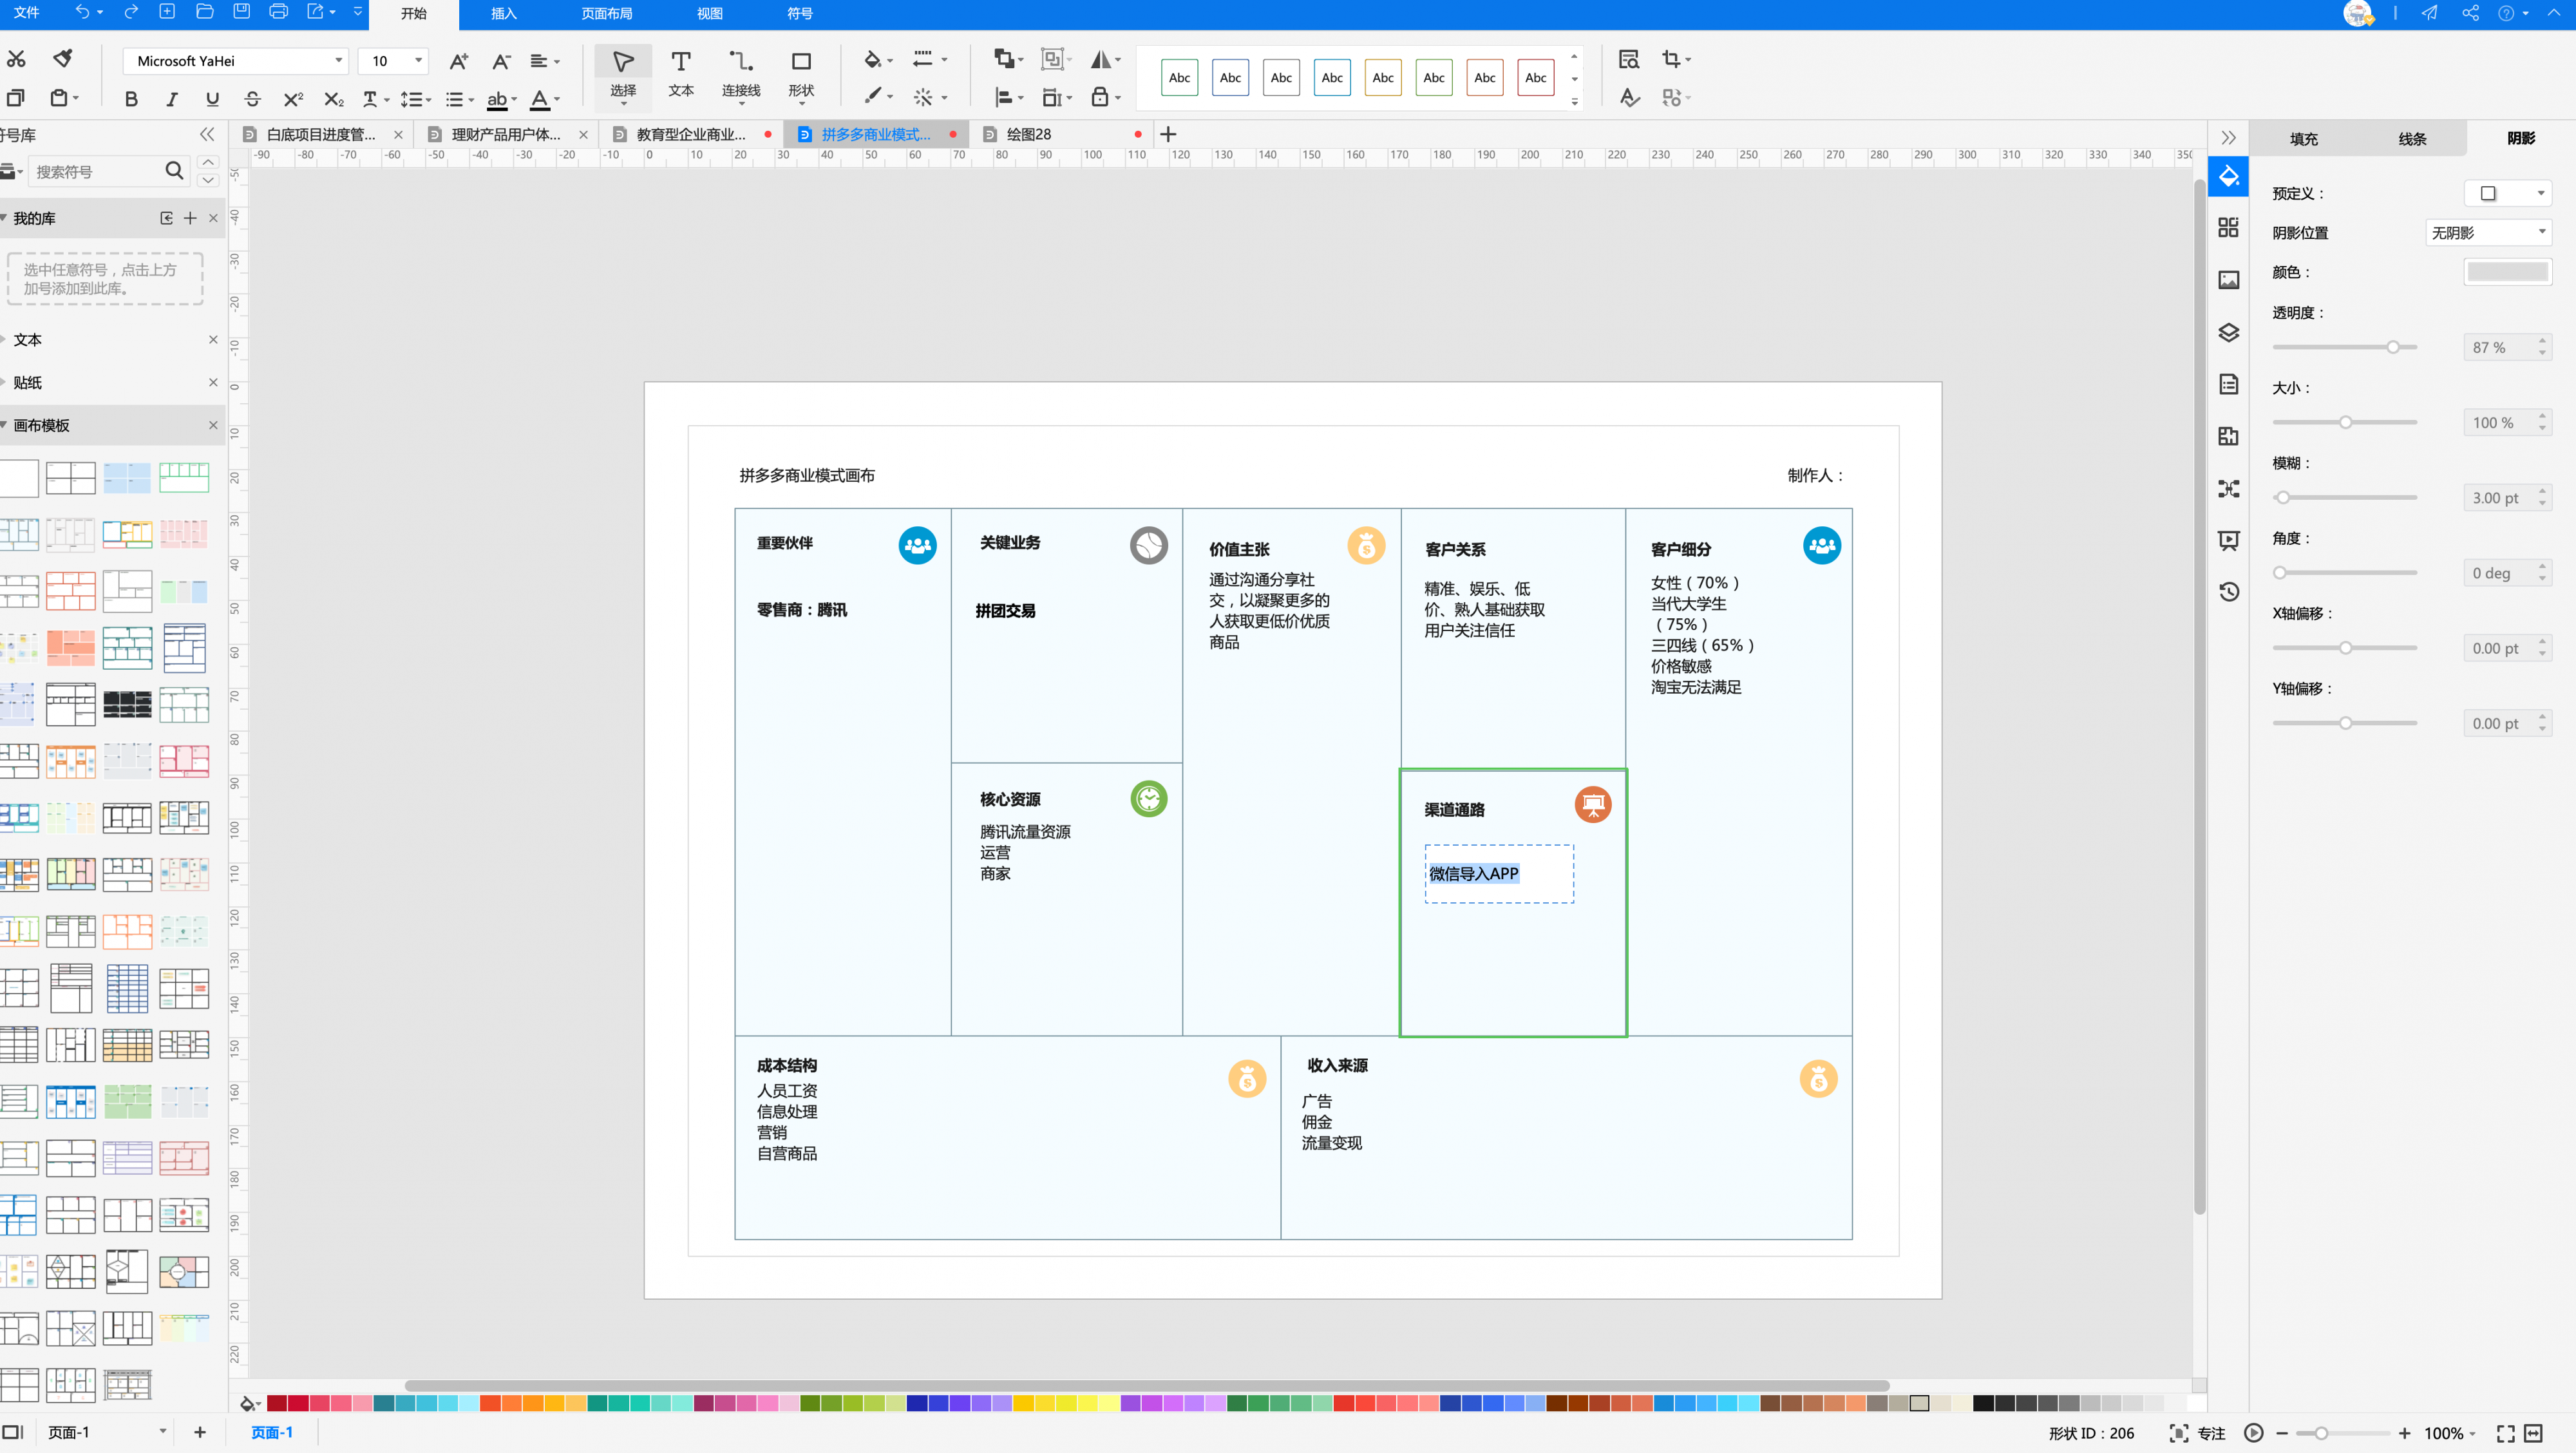Click the fit to page icon
The width and height of the screenshot is (2576, 1453).
2533,1433
